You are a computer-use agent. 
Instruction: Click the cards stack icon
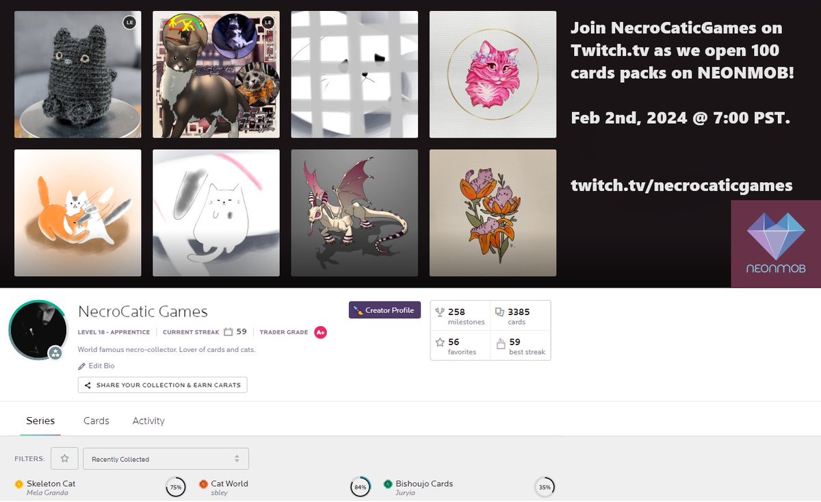(x=499, y=312)
